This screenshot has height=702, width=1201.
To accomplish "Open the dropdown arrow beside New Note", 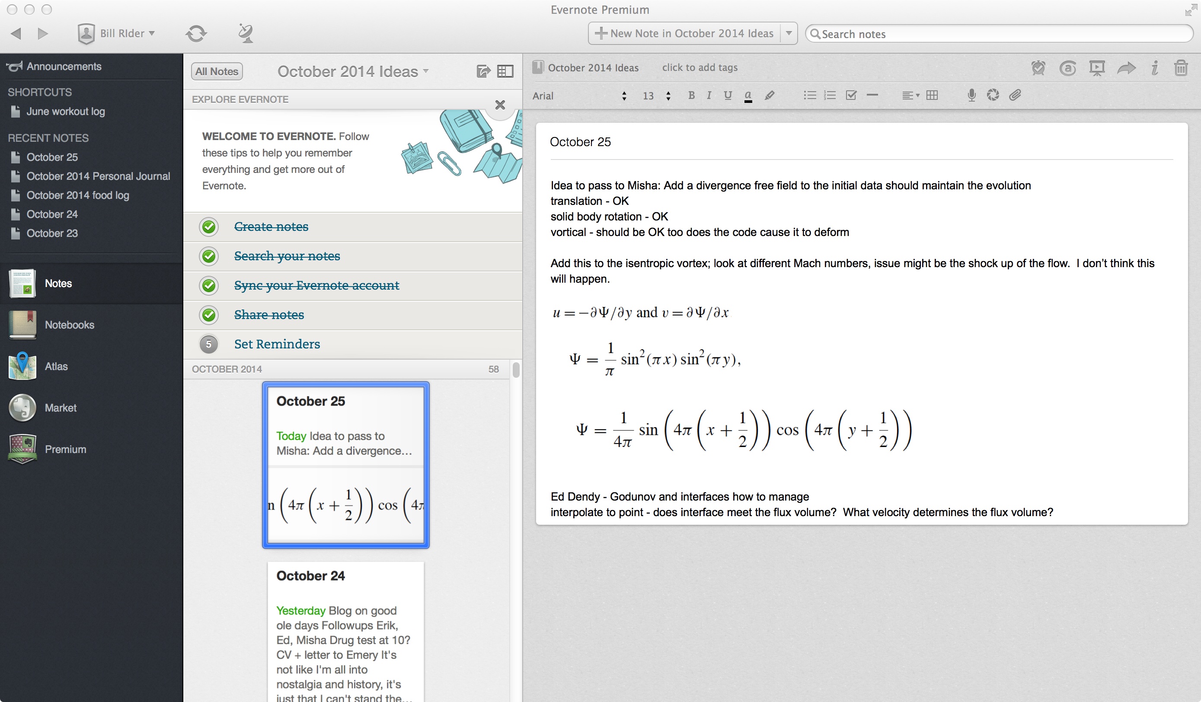I will coord(789,33).
